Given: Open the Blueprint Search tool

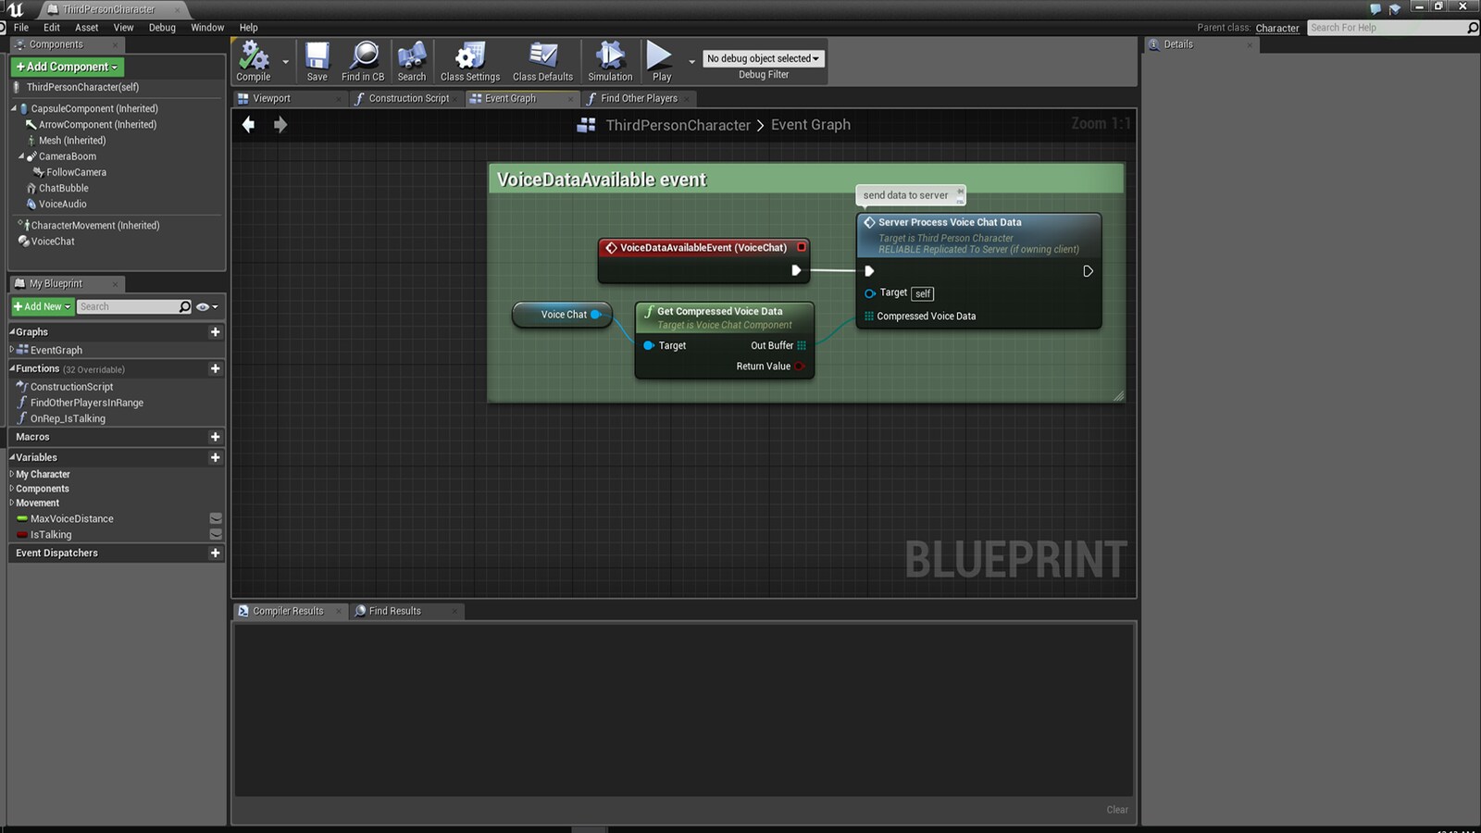Looking at the screenshot, I should 412,60.
